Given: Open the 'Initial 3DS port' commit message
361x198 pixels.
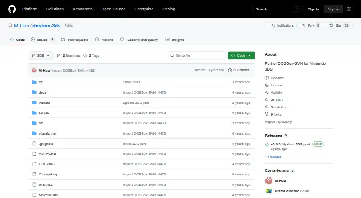Looking at the screenshot, I should (134, 144).
